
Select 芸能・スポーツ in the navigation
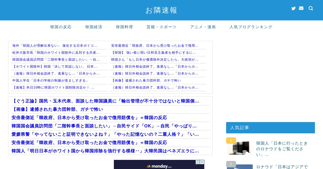[x=162, y=27]
